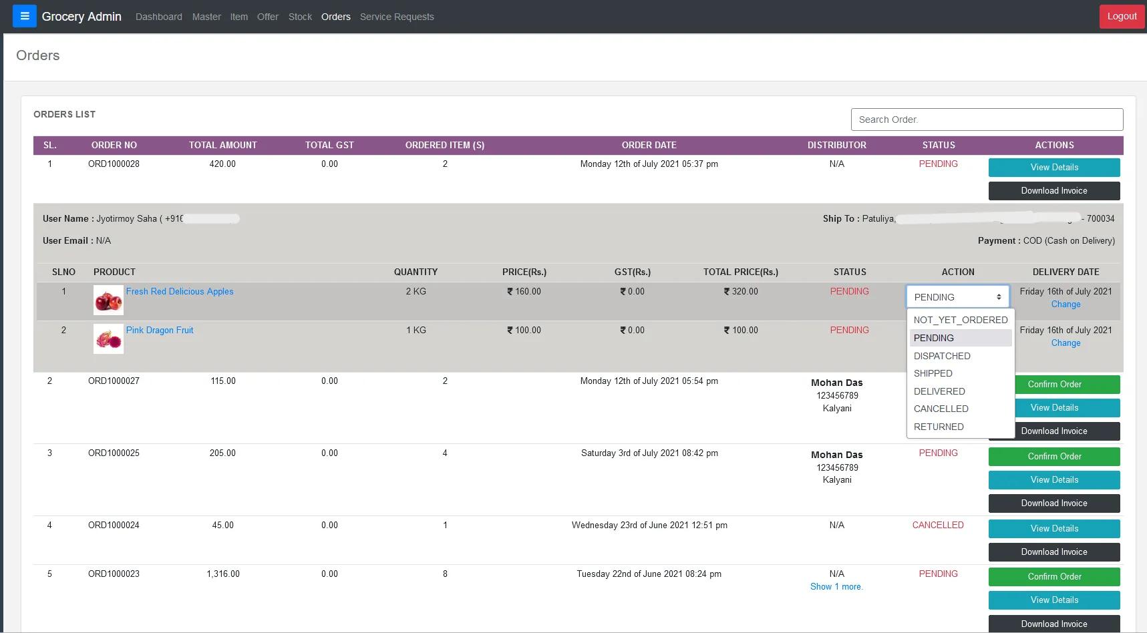
Task: Open the Item page
Action: pyautogui.click(x=238, y=16)
